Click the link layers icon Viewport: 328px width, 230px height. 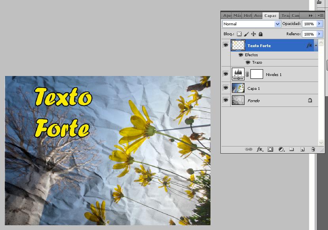(x=248, y=149)
